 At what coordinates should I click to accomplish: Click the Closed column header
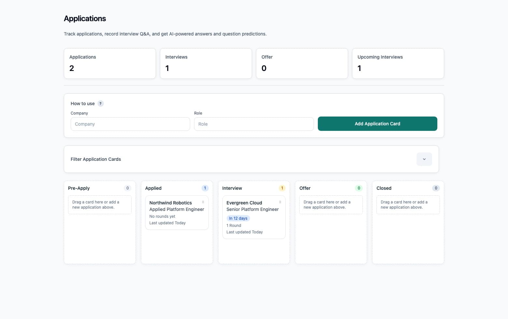coord(384,188)
